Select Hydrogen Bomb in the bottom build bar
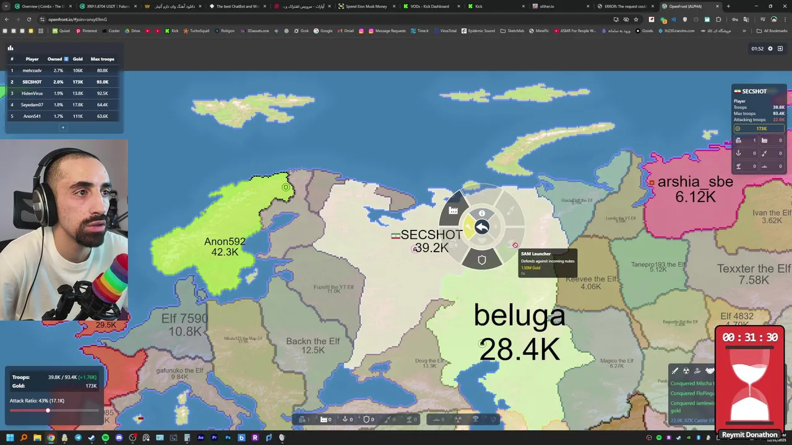This screenshot has width=792, height=445. 476,419
